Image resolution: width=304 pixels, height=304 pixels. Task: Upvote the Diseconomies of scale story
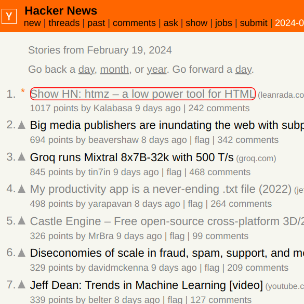coord(21,253)
